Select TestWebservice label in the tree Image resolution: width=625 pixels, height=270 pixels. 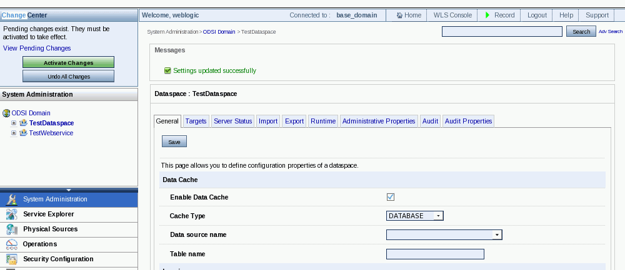(51, 133)
